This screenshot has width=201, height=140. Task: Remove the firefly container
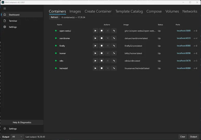coord(108,46)
